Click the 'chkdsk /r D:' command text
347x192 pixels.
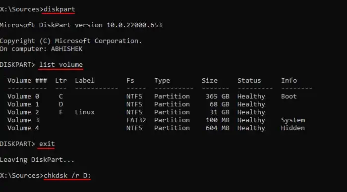(x=67, y=176)
